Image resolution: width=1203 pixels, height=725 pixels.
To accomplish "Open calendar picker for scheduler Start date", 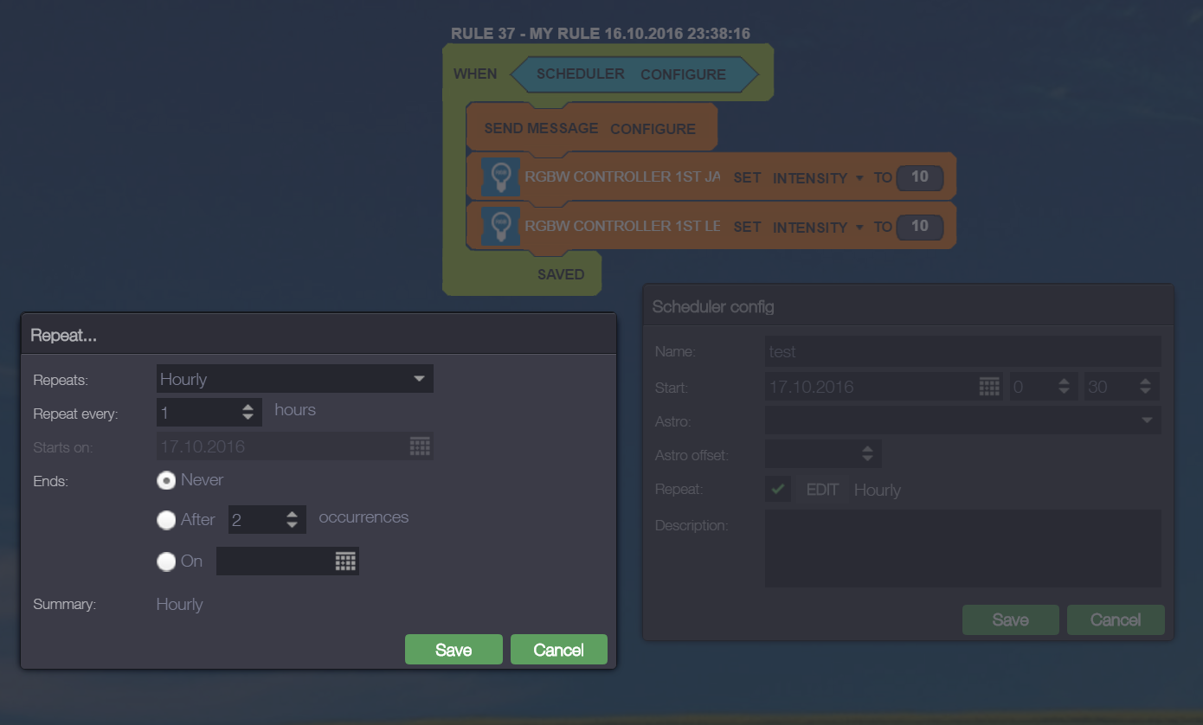I will (x=989, y=387).
